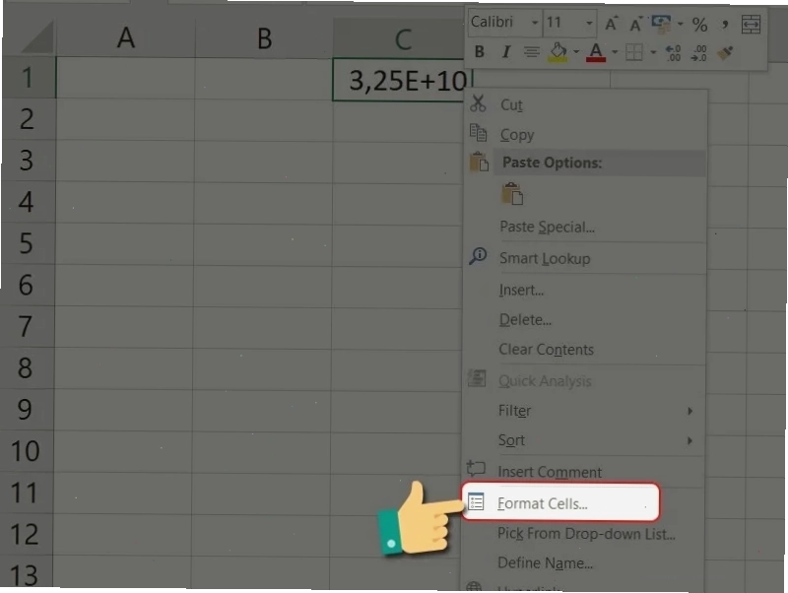
Task: Apply the yellow Fill Color bucket
Action: 558,52
